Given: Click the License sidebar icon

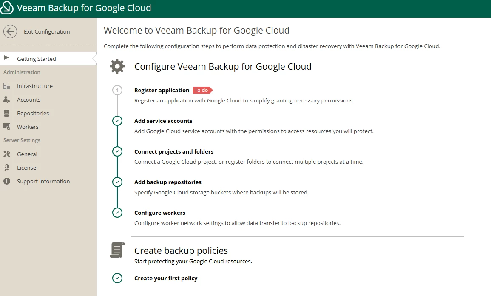Looking at the screenshot, I should click(6, 168).
